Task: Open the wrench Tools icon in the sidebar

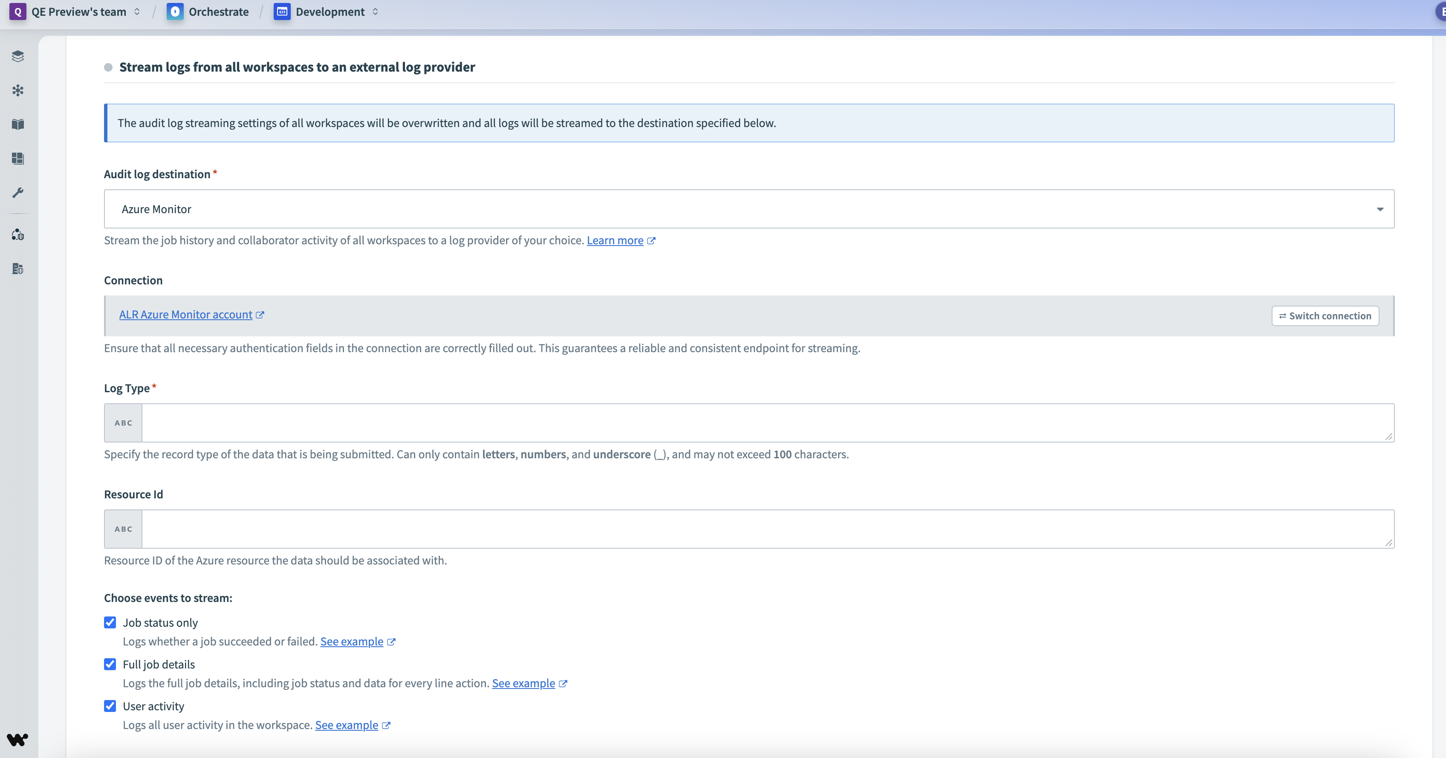Action: click(18, 193)
